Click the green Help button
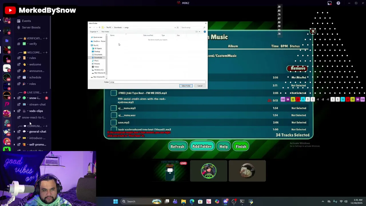 [224, 146]
